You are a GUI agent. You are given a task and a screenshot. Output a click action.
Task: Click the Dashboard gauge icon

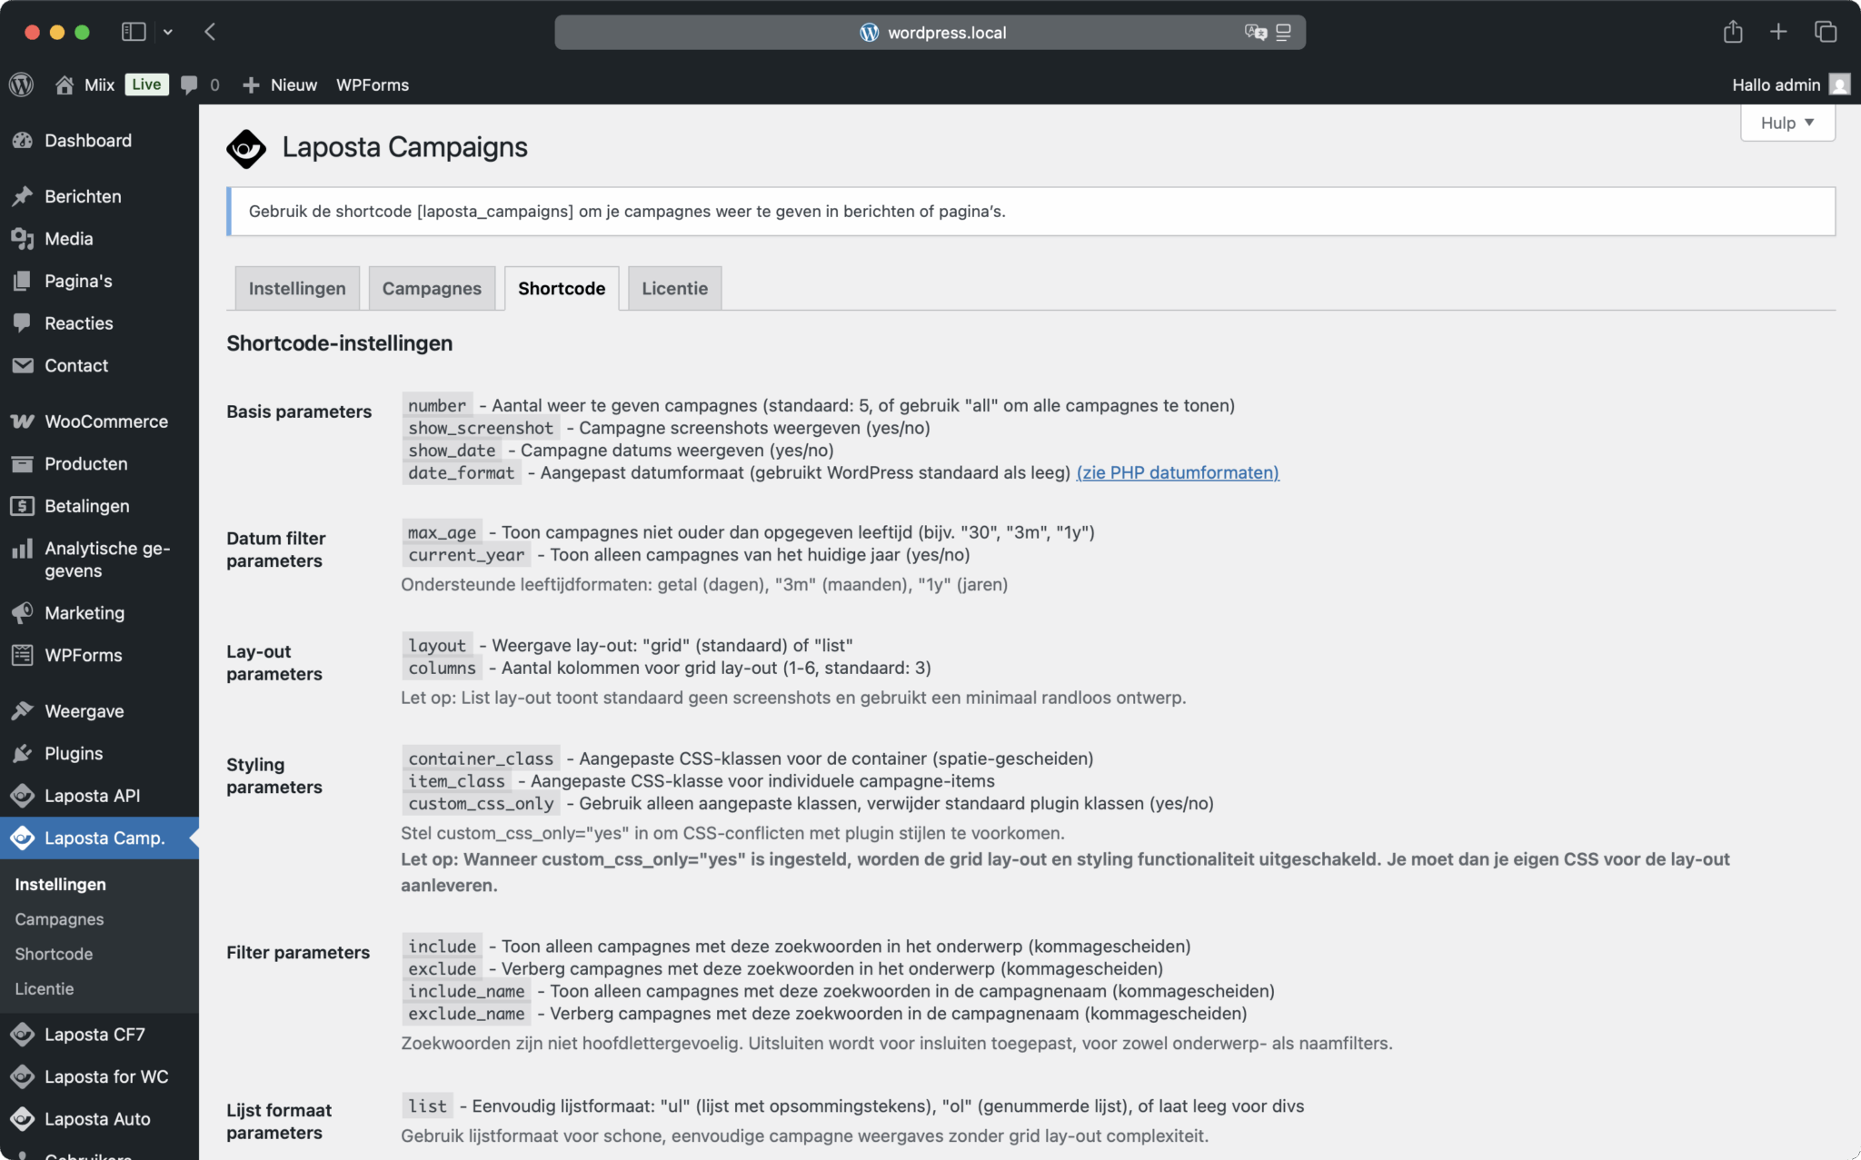[23, 140]
